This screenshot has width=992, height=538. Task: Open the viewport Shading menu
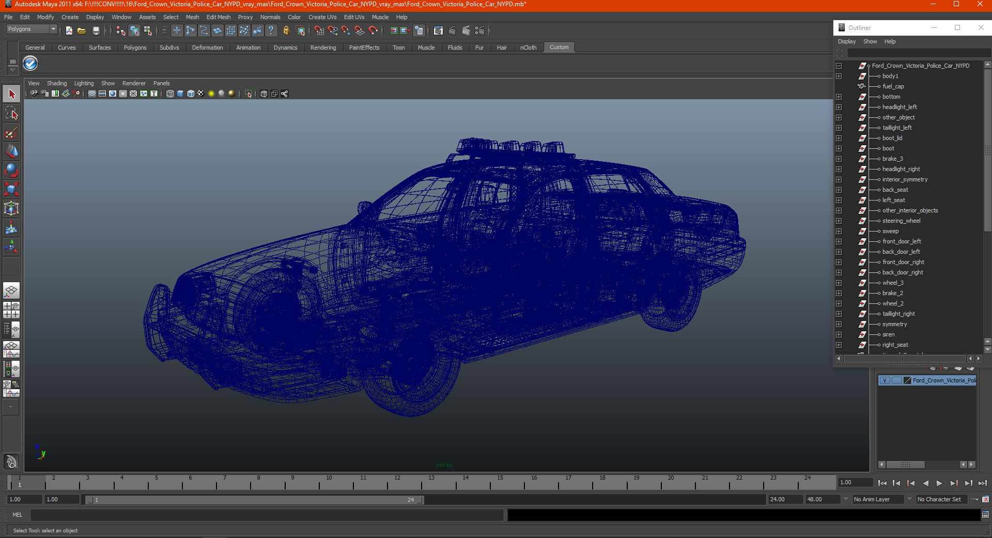tap(57, 83)
